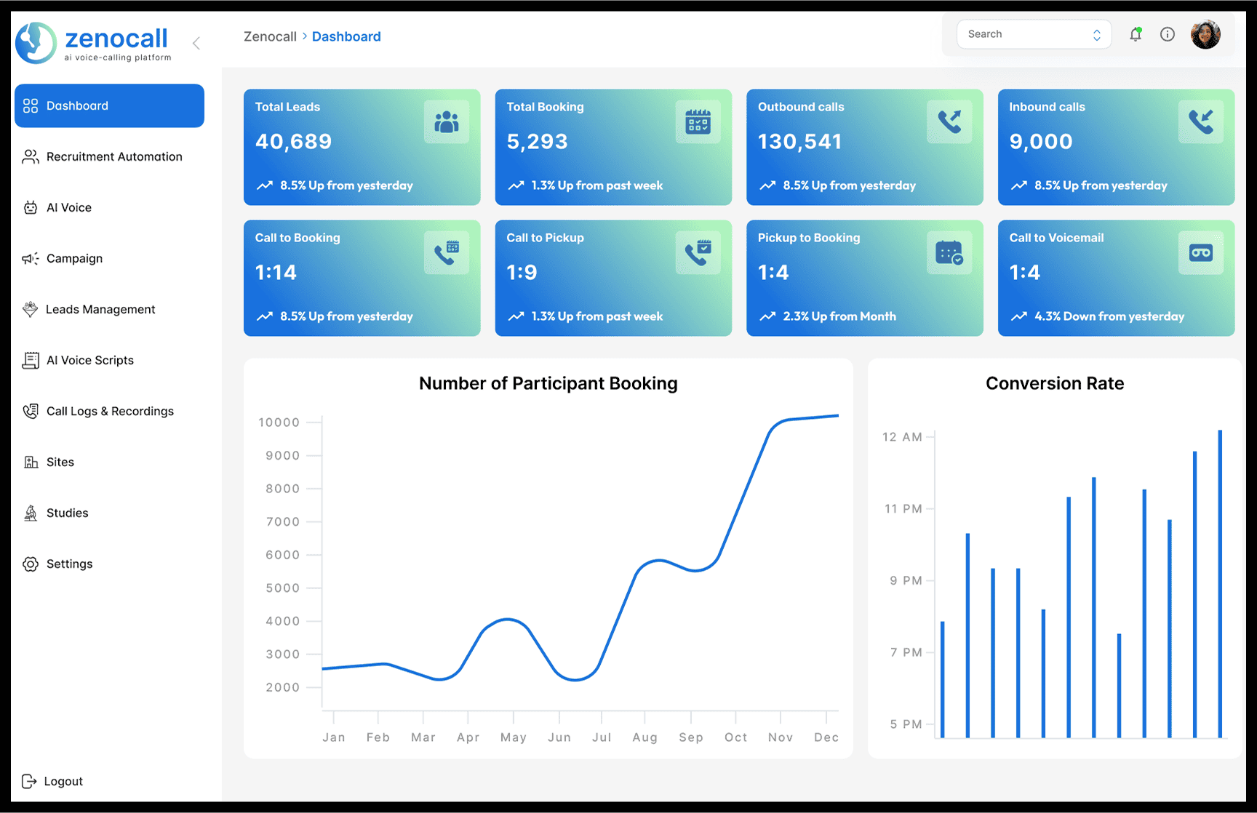This screenshot has width=1257, height=813.
Task: Click the Inbound calls phone icon
Action: [1201, 122]
